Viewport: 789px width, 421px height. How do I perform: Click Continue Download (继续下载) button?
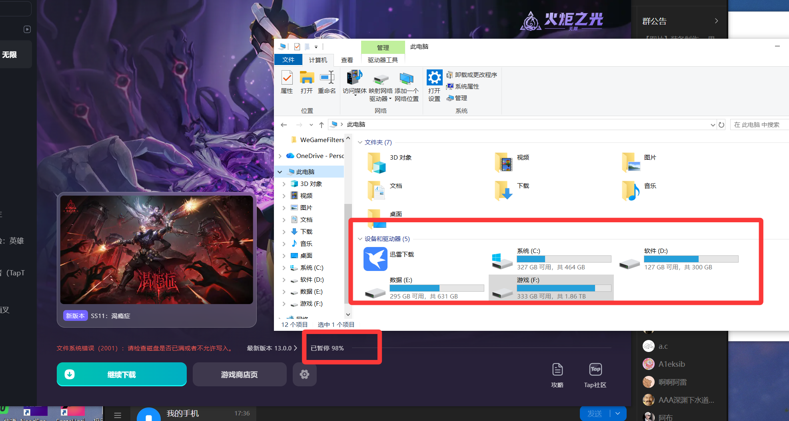click(122, 374)
